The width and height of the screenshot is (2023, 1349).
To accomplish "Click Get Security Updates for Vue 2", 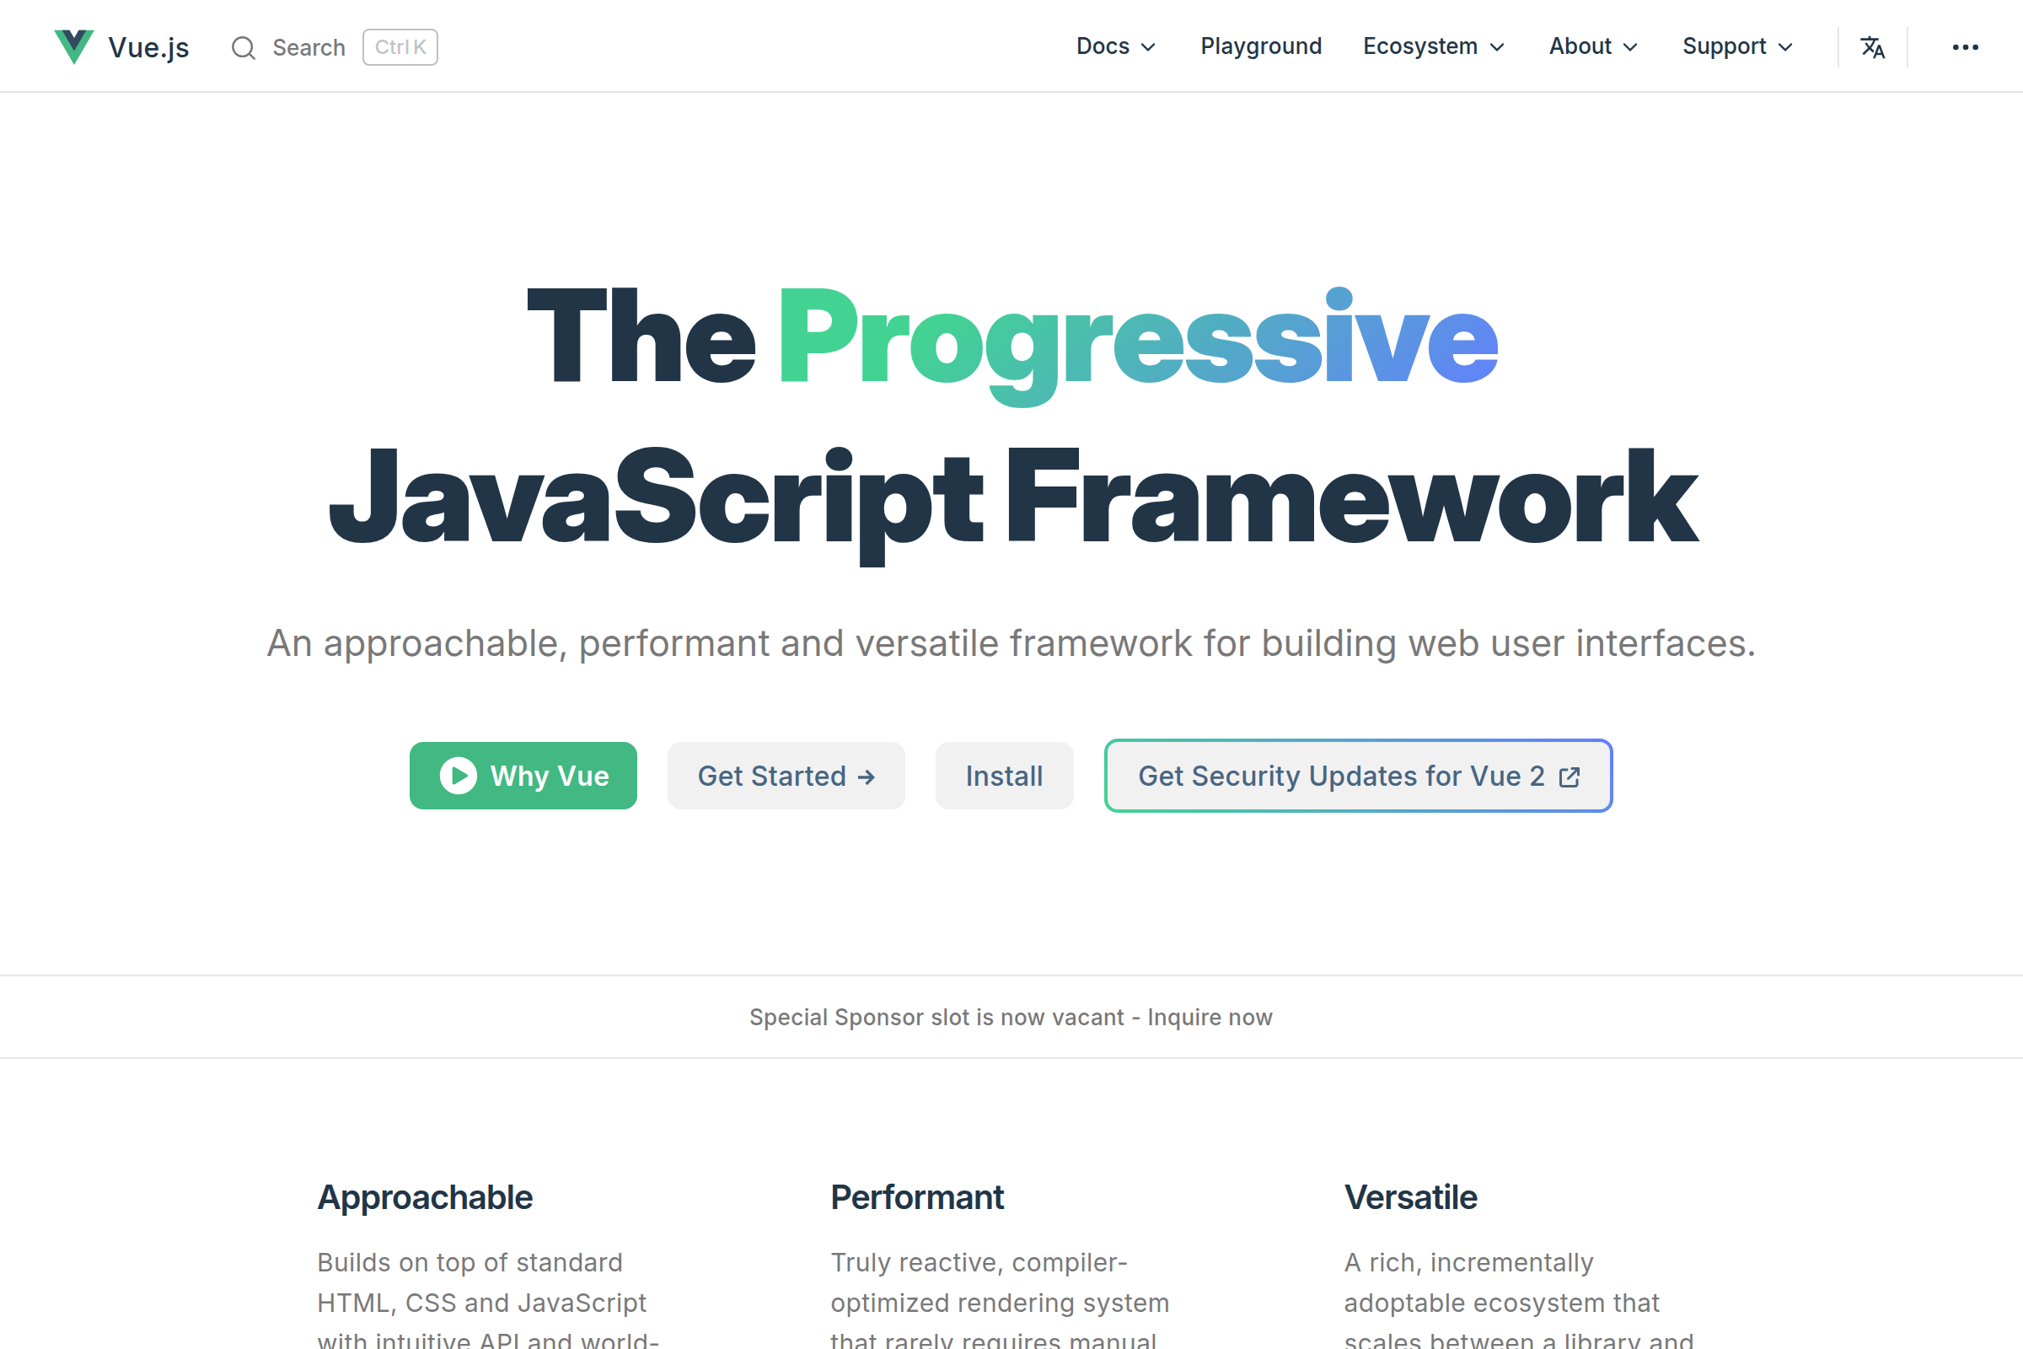I will [x=1358, y=775].
